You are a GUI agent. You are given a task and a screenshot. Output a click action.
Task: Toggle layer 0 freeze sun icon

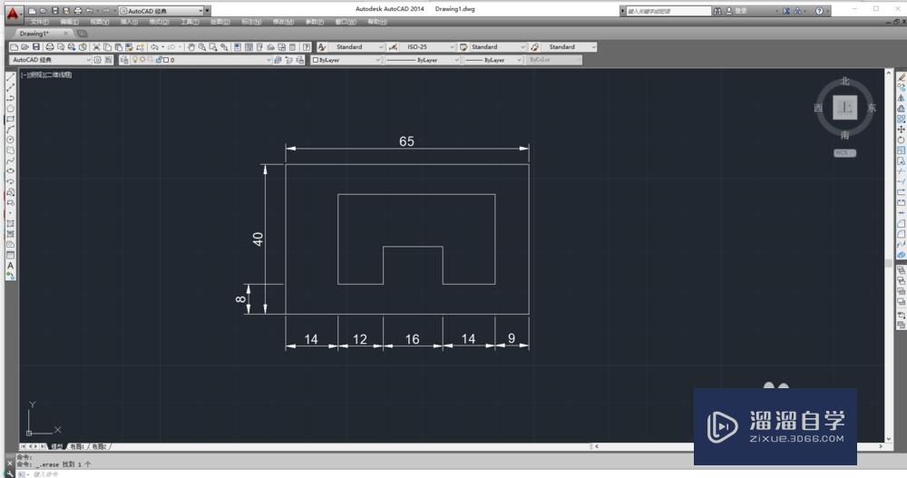142,60
